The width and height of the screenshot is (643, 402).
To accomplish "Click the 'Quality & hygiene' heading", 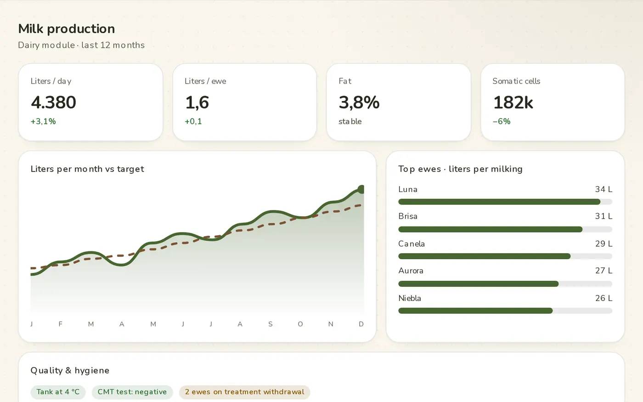I will (70, 370).
